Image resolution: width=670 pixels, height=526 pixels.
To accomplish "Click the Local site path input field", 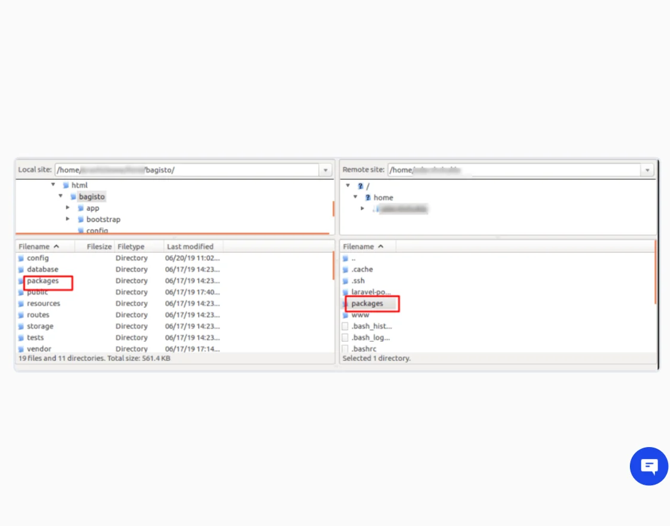I will point(187,170).
